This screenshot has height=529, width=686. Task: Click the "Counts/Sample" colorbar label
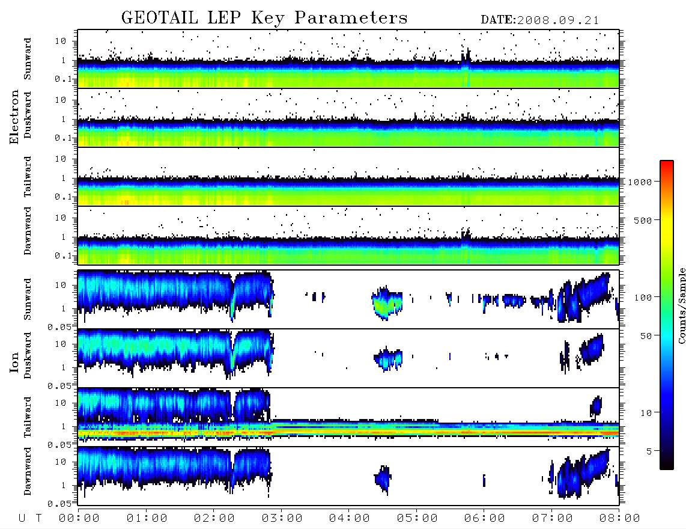click(682, 305)
